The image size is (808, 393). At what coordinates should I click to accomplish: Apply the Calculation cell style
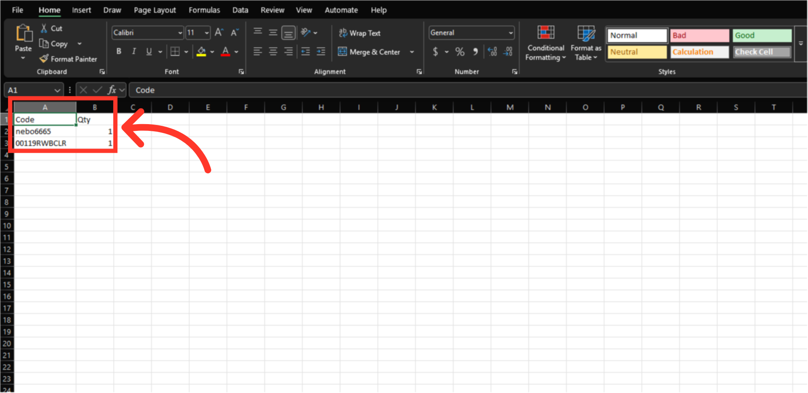point(699,52)
